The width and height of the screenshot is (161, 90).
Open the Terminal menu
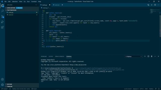[x=34, y=1]
